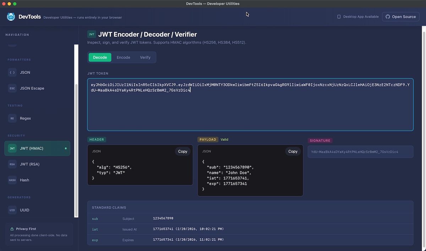Click the JWT Encoder / Decoder / Verifier title
This screenshot has width=426, height=251.
(148, 34)
